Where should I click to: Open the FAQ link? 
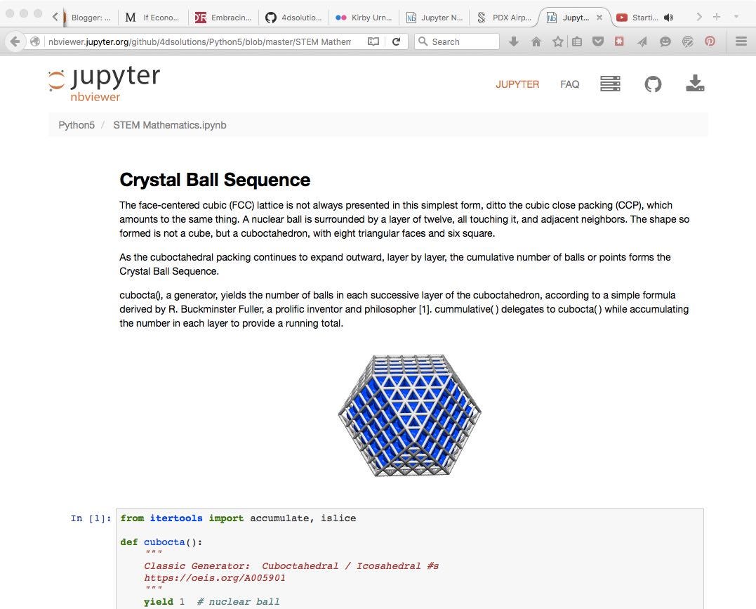pos(569,84)
